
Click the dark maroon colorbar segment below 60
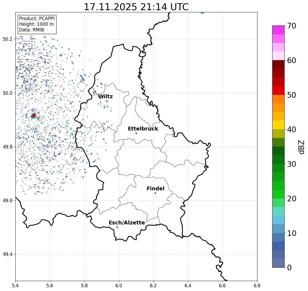tap(278, 64)
